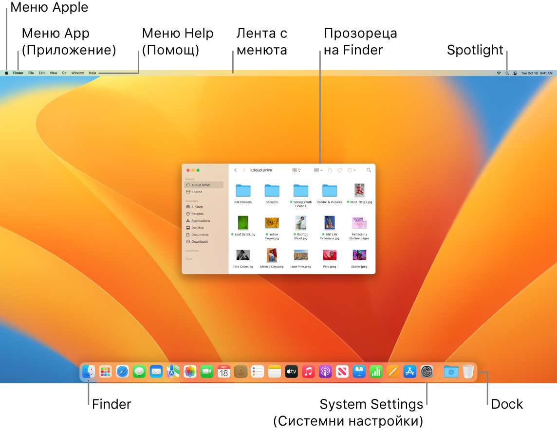557x432 pixels.
Task: Select Applications in Finder sidebar
Action: [x=204, y=221]
